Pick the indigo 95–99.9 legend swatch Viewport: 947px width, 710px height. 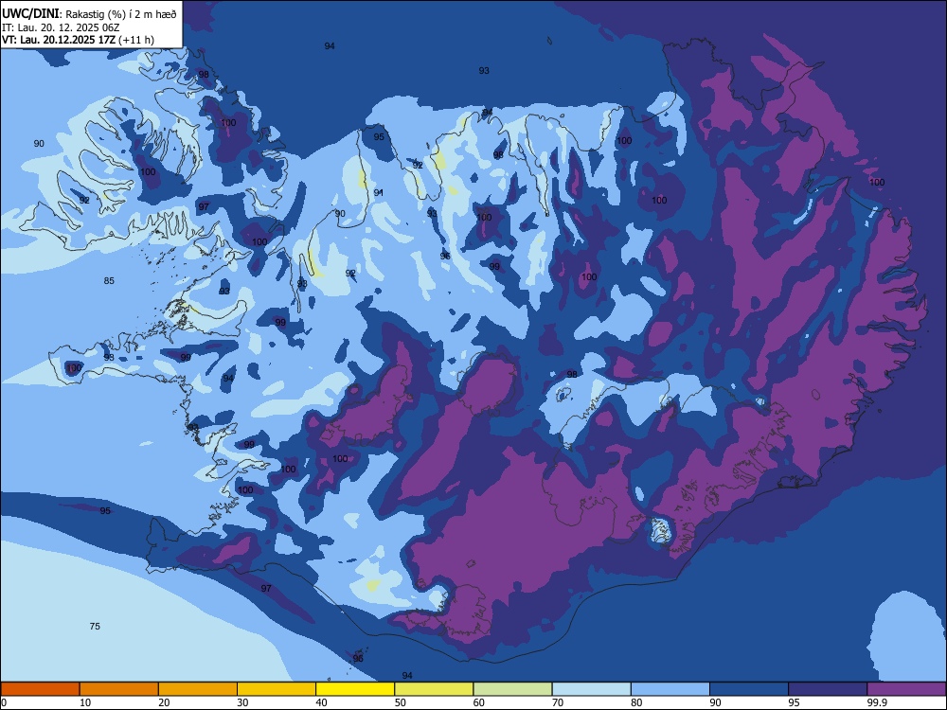click(x=828, y=689)
